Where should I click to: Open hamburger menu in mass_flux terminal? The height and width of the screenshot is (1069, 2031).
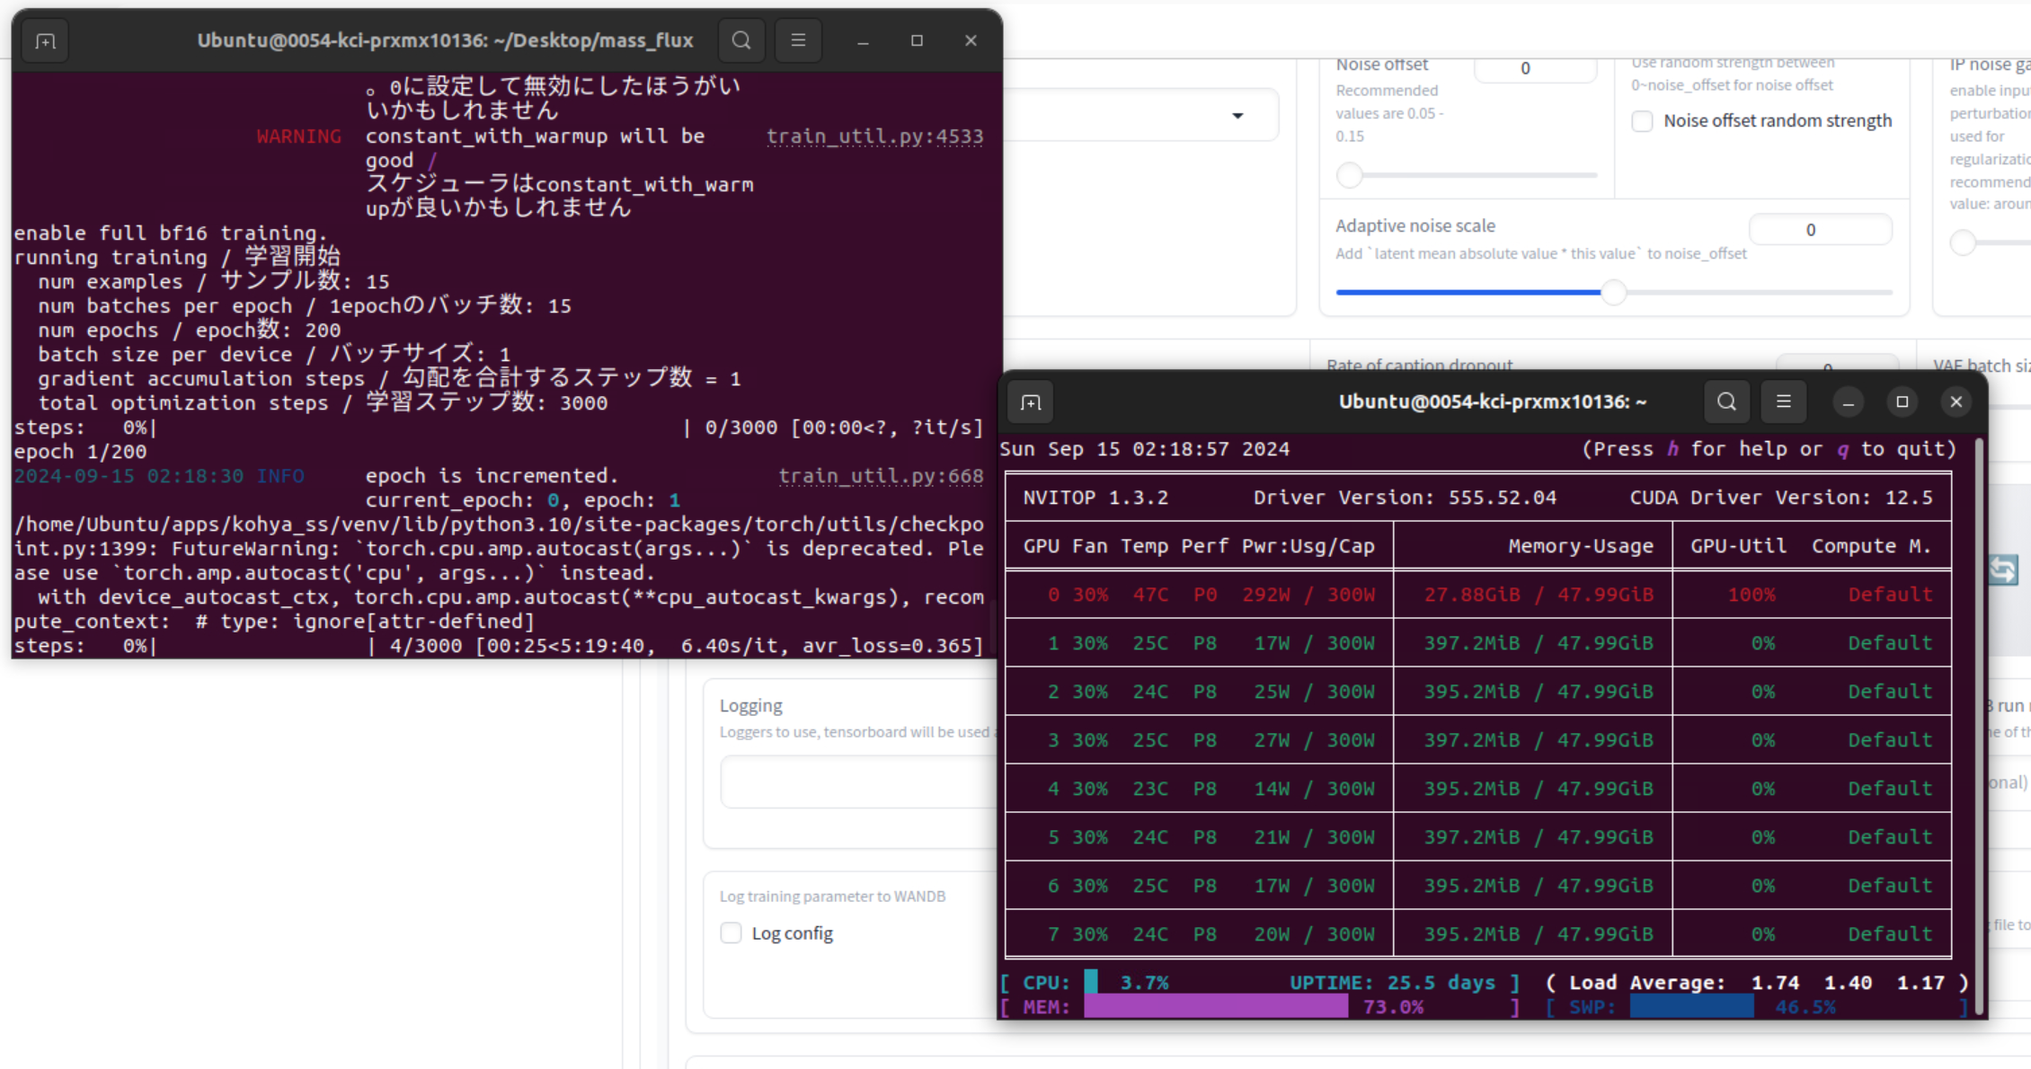798,40
